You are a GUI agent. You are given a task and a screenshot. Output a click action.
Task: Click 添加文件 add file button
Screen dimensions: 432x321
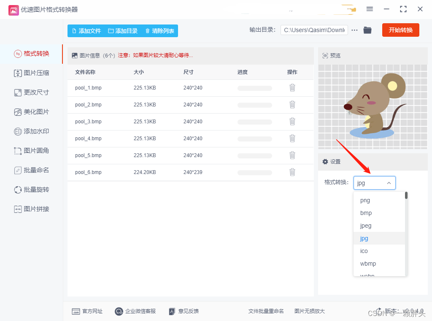pyautogui.click(x=87, y=31)
